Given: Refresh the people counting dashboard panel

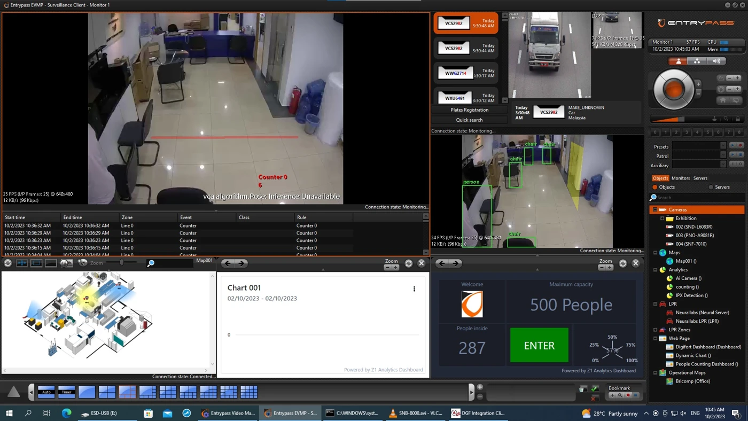Looking at the screenshot, I should 623,263.
